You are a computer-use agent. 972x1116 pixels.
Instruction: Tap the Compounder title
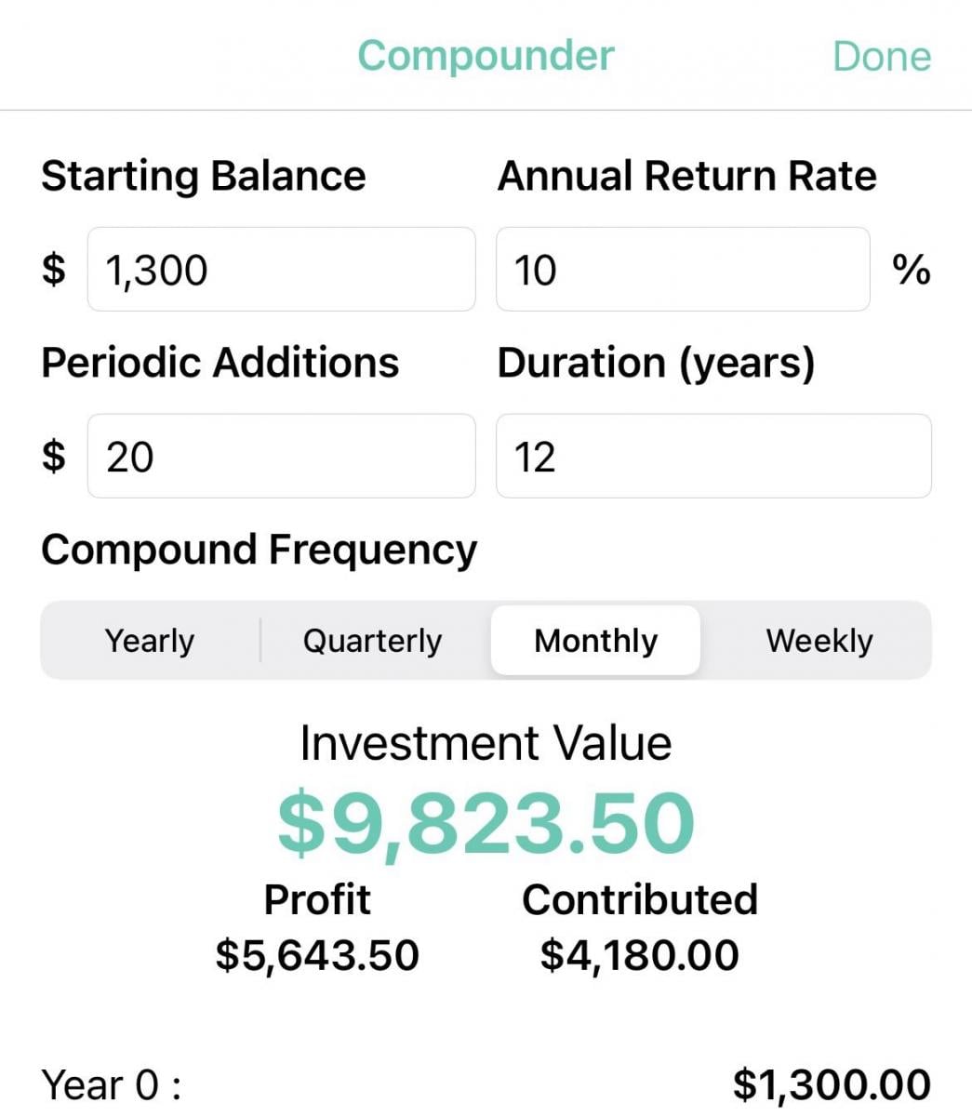486,56
